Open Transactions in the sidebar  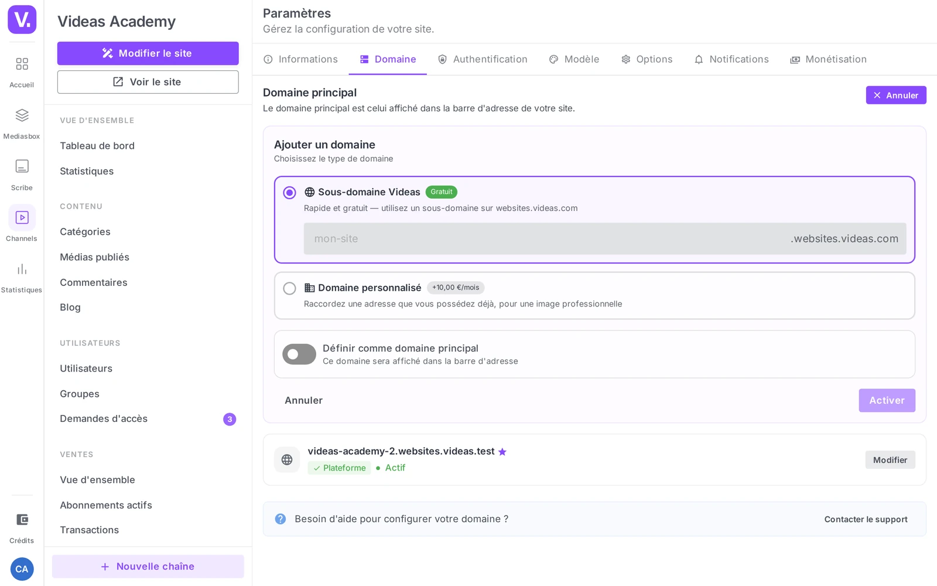[x=89, y=530]
